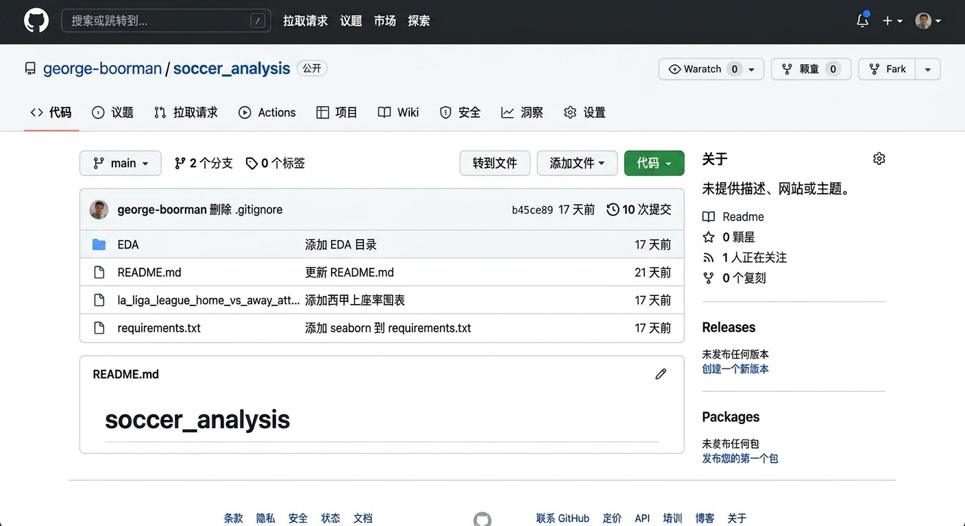Open the george-boorman owner link

pos(103,68)
